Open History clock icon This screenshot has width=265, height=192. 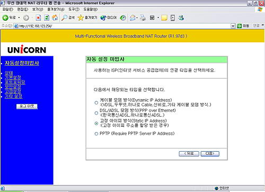(x=123, y=18)
